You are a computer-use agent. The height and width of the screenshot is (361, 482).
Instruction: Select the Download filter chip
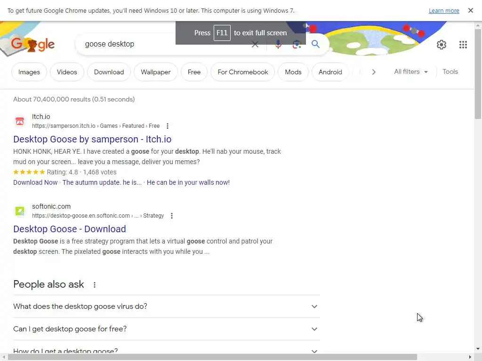[109, 72]
